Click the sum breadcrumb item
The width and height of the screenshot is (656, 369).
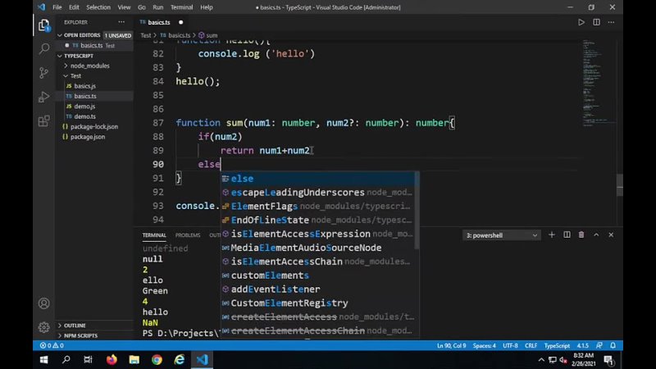click(x=208, y=35)
